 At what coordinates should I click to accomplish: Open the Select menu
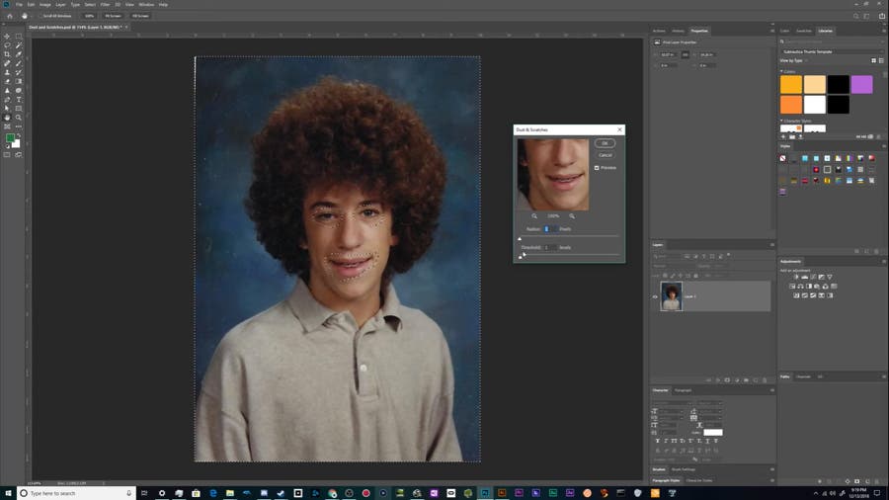point(90,5)
